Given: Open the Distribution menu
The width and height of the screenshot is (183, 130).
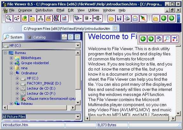Looking at the screenshot, I should click(x=44, y=10).
